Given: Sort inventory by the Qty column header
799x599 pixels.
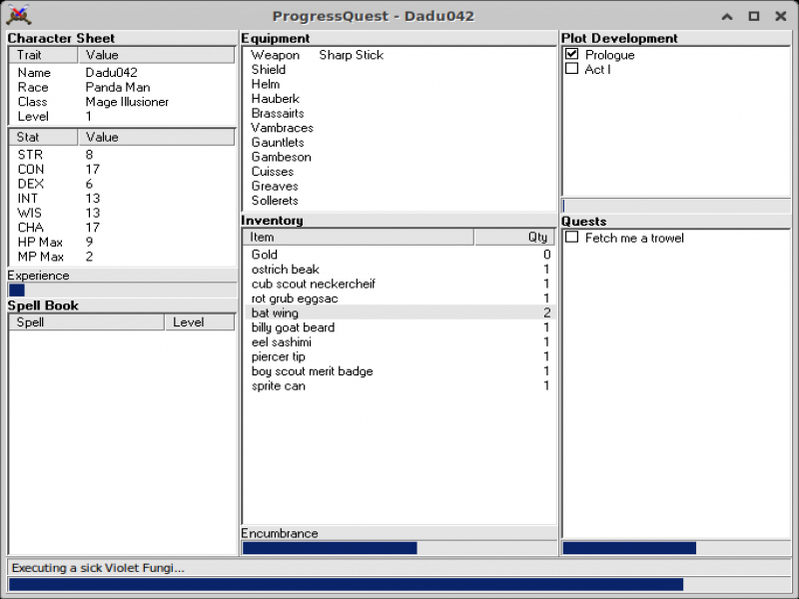Looking at the screenshot, I should pyautogui.click(x=514, y=237).
